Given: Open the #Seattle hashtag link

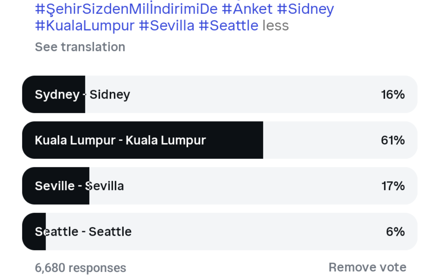Looking at the screenshot, I should (228, 25).
